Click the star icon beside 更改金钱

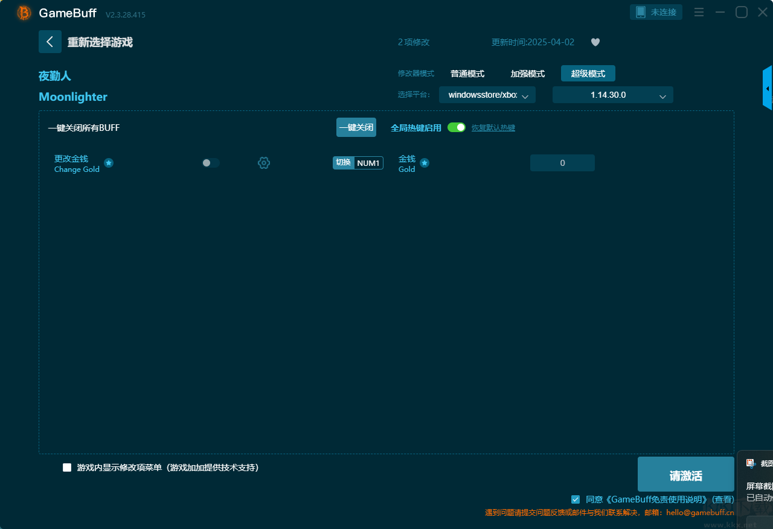click(x=109, y=163)
